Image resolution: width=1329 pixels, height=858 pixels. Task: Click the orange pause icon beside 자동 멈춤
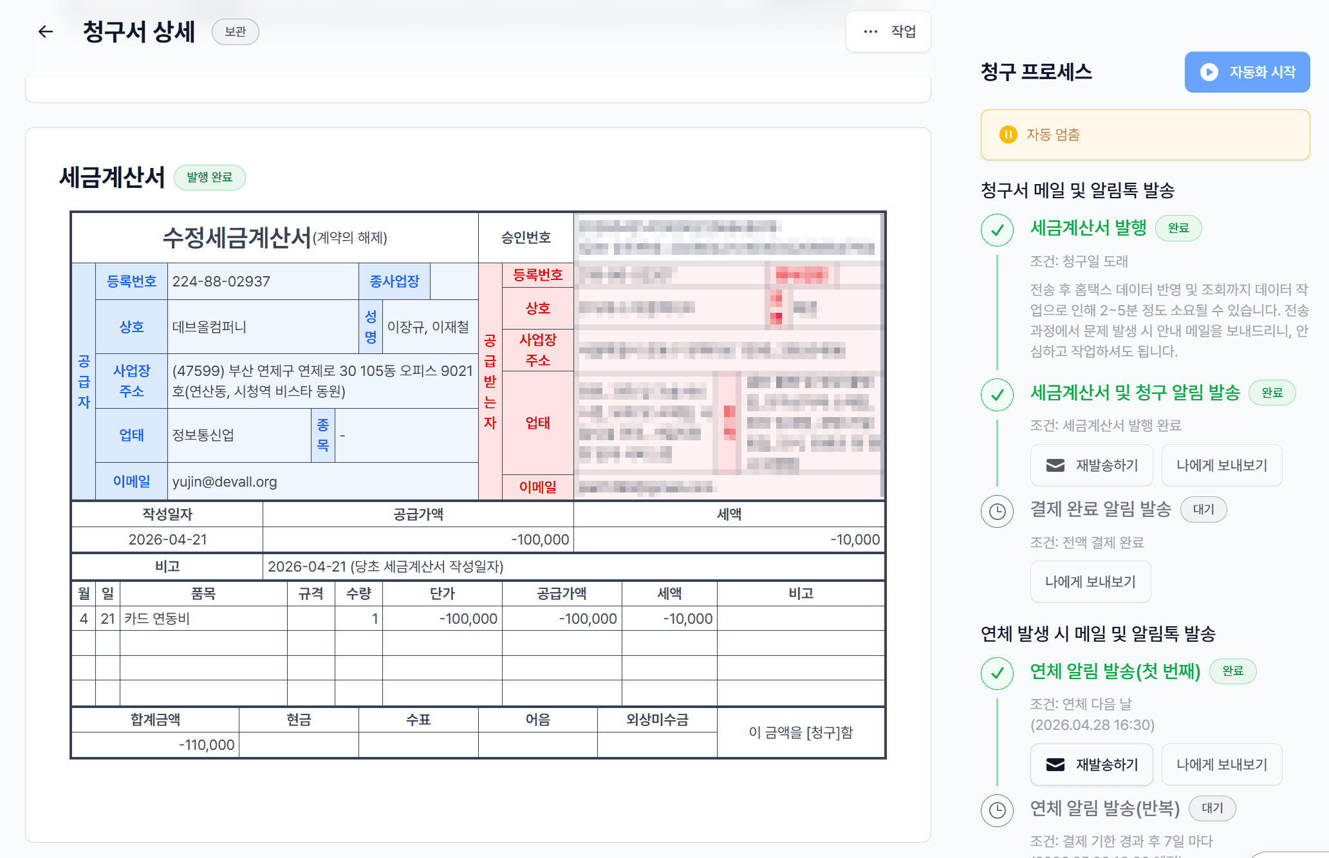click(x=1008, y=135)
